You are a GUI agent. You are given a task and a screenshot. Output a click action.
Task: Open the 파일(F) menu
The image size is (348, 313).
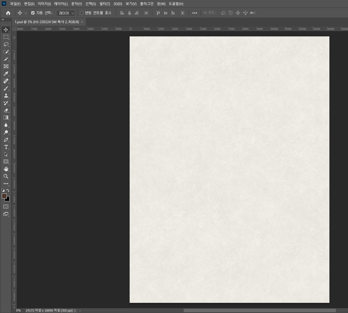click(x=15, y=4)
